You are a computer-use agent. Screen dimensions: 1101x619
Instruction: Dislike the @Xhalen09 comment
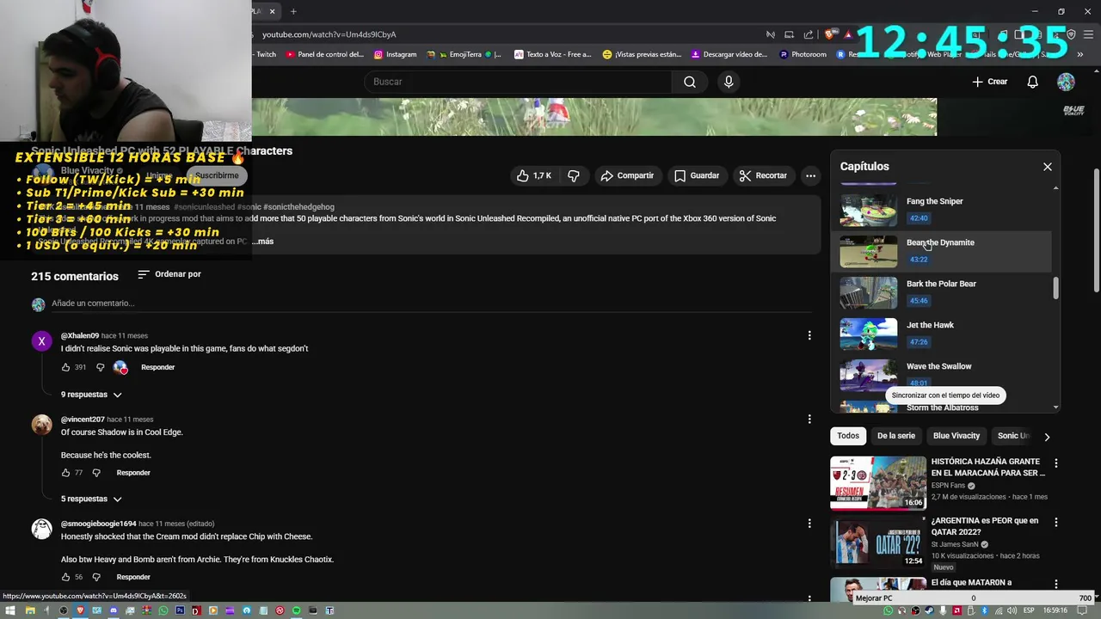click(100, 367)
